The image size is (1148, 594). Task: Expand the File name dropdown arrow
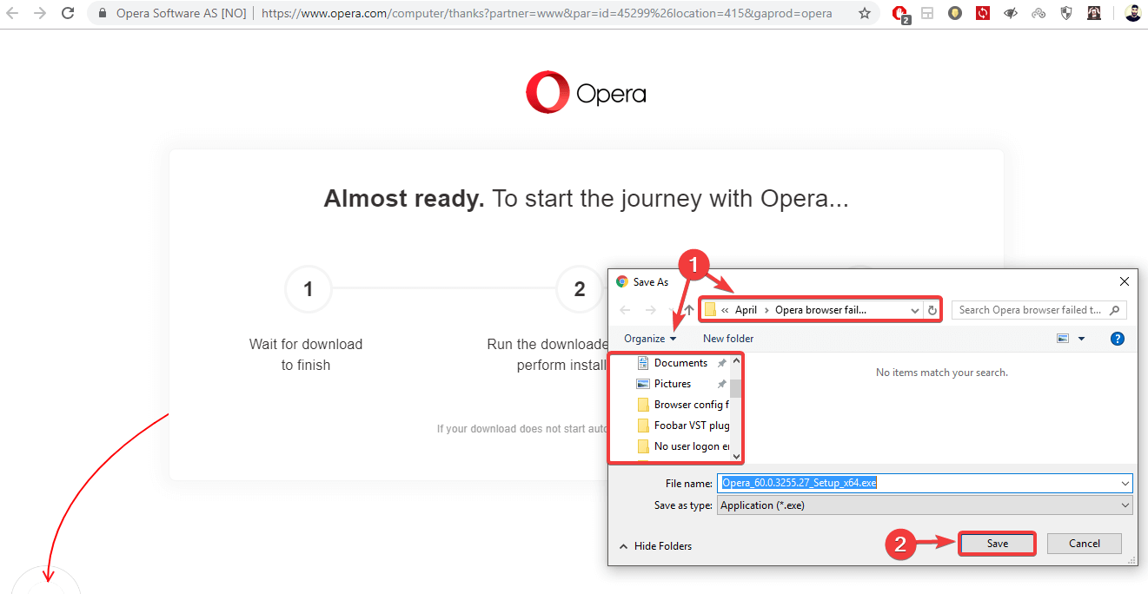click(x=1125, y=483)
